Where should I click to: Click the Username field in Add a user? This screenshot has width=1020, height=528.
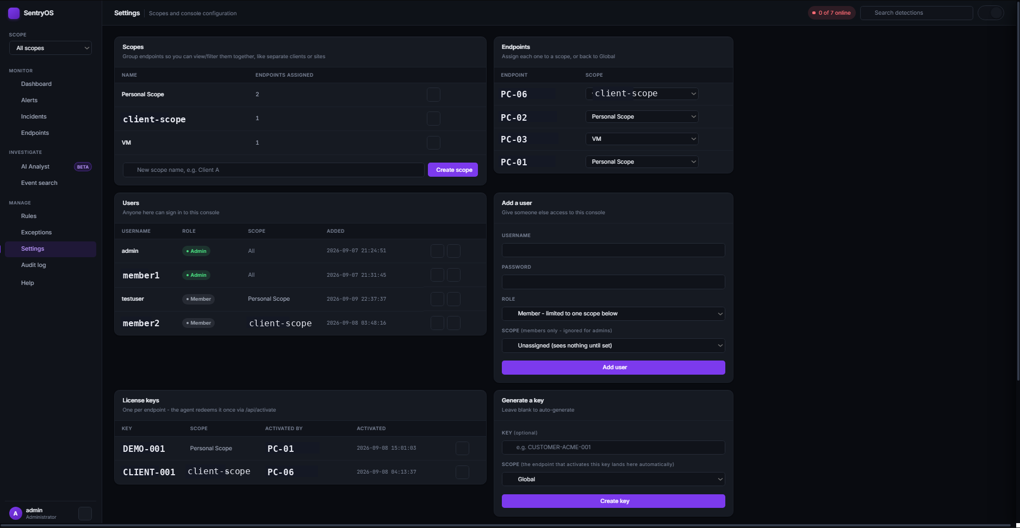[613, 250]
